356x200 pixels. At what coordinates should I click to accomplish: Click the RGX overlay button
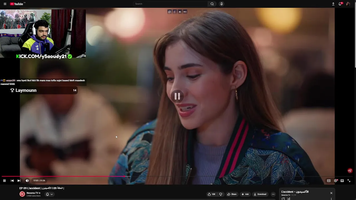pyautogui.click(x=185, y=12)
